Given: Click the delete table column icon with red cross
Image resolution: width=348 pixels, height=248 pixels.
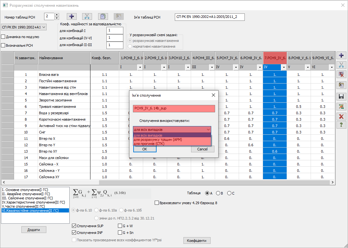Looking at the screenshot, I should pyautogui.click(x=342, y=74).
